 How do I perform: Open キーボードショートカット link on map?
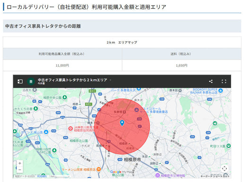coord(215,176)
